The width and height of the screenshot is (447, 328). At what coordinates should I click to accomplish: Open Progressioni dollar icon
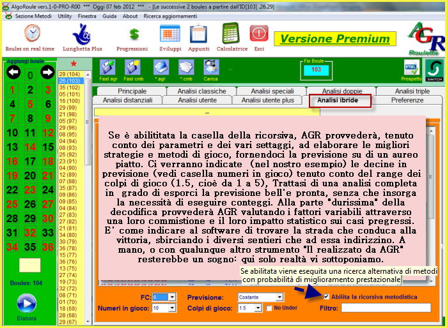pos(134,34)
